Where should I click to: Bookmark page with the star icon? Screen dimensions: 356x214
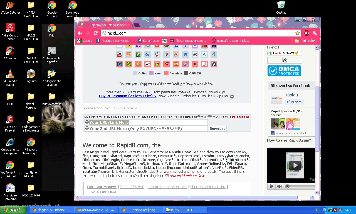[x=298, y=33]
